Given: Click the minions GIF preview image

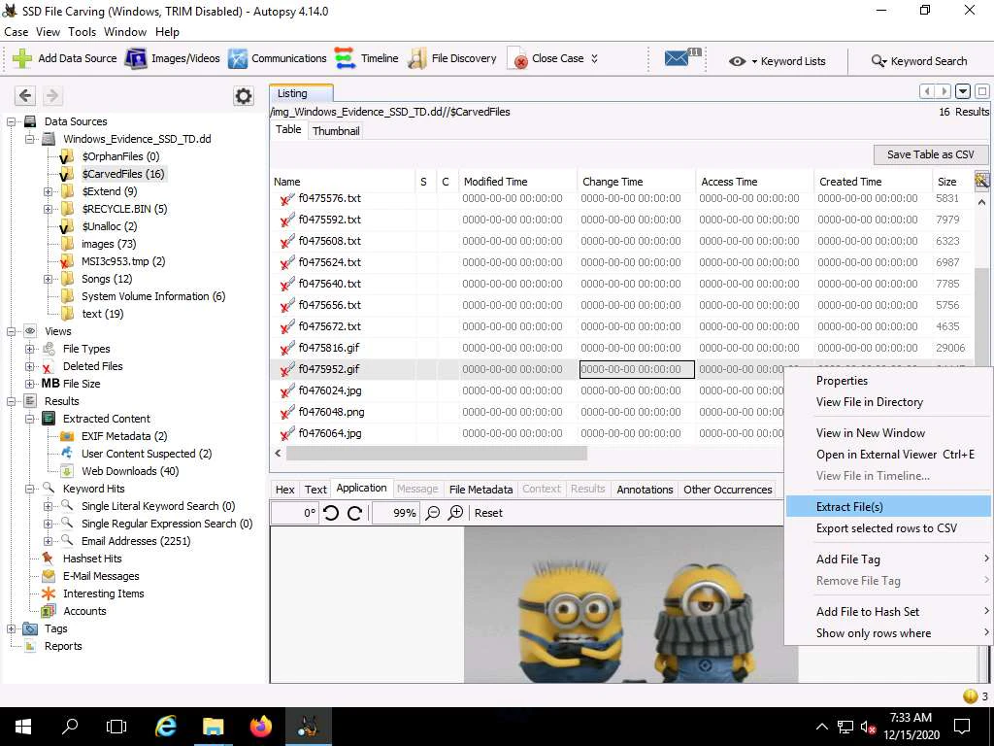Looking at the screenshot, I should [631, 604].
